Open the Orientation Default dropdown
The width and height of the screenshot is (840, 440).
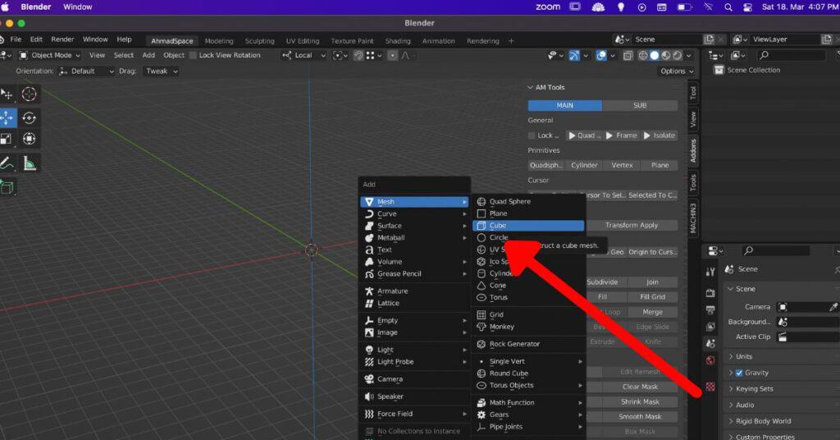[x=86, y=71]
